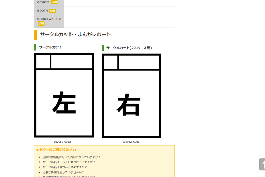This screenshot has height=177, width=265.
Task: Click the 公開 badge under BOOK☆WALKER
Action: point(41,24)
